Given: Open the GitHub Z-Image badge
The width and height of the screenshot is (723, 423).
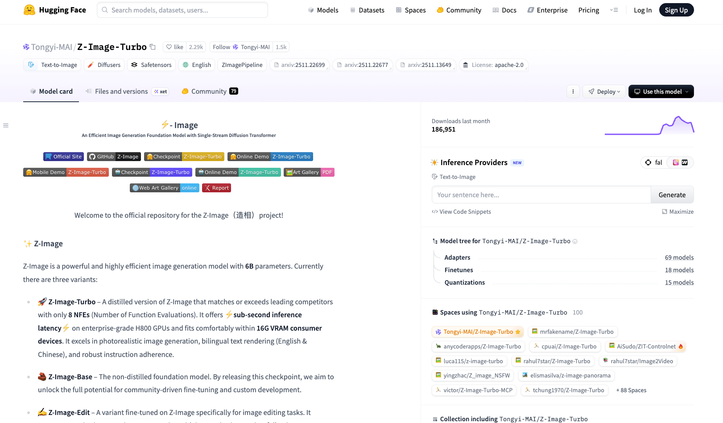Looking at the screenshot, I should pyautogui.click(x=114, y=157).
